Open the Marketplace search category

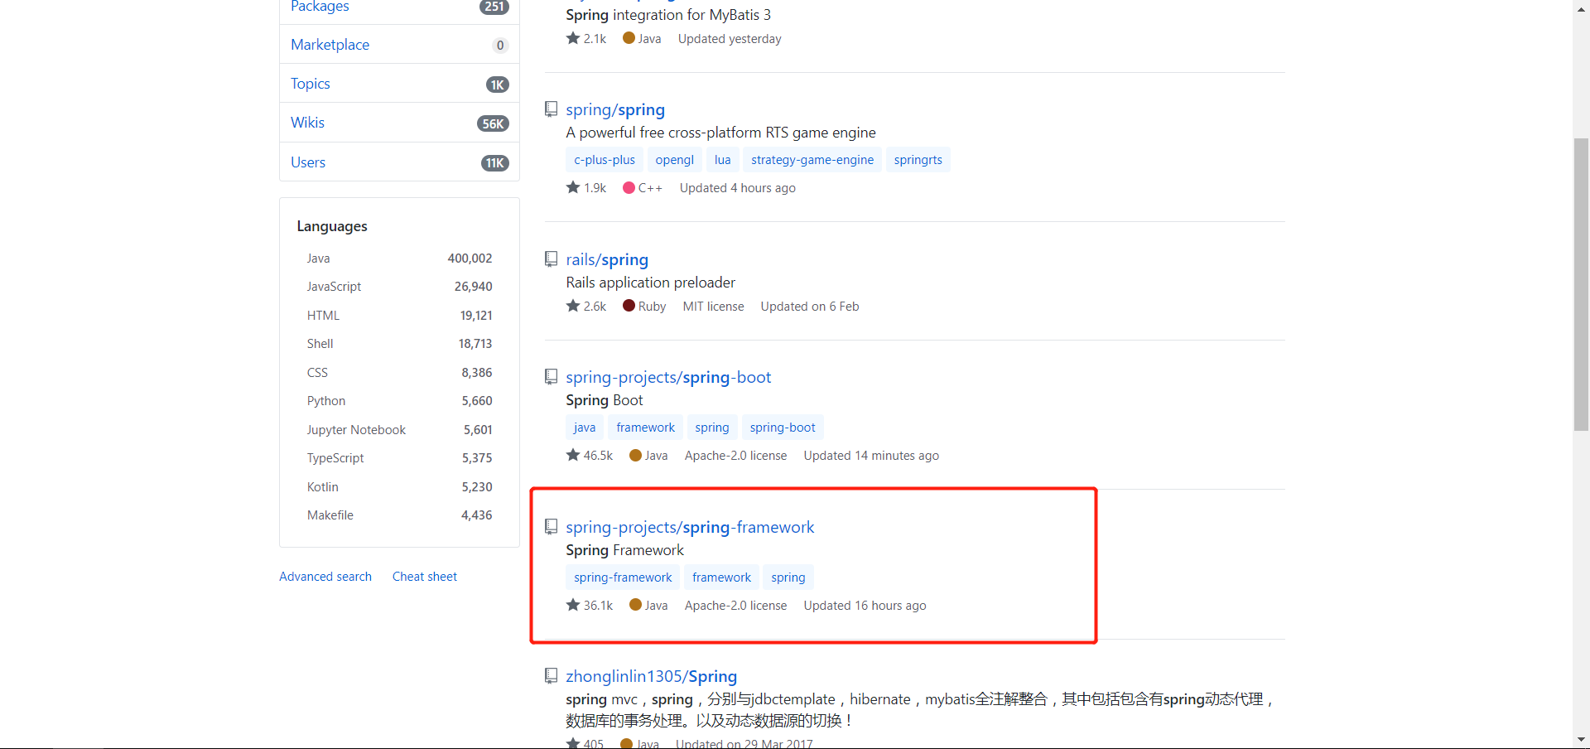pos(399,45)
